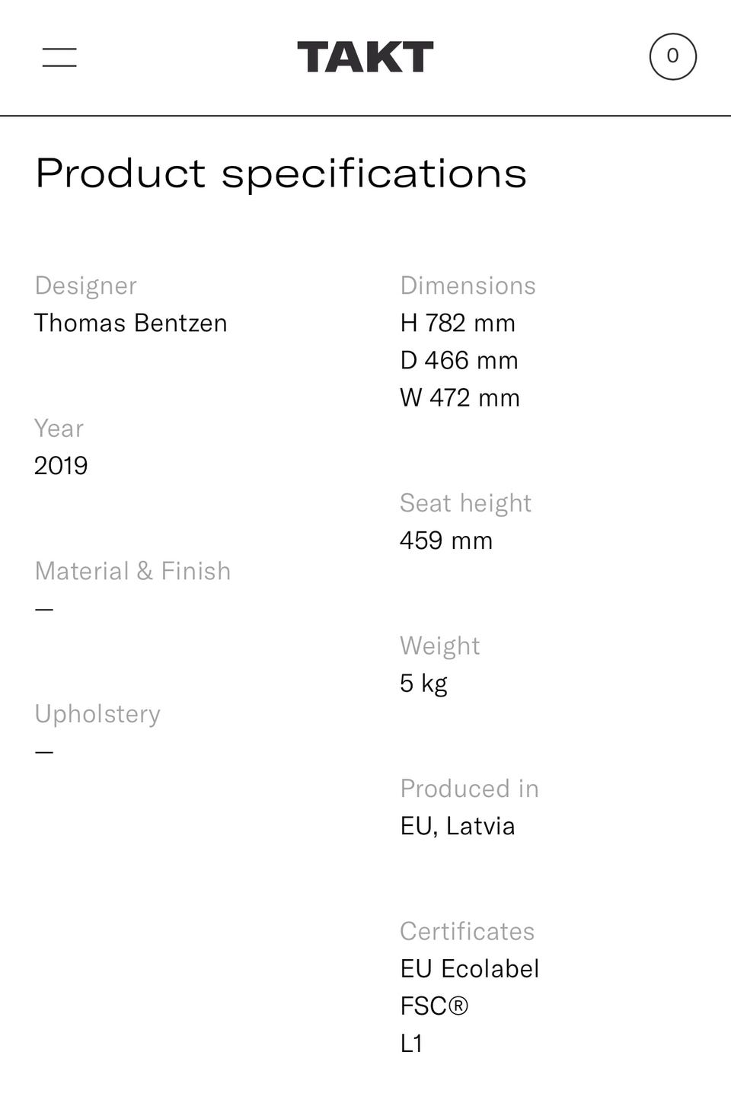Select the designer name Thomas Bentzen
731x1103 pixels.
click(131, 323)
